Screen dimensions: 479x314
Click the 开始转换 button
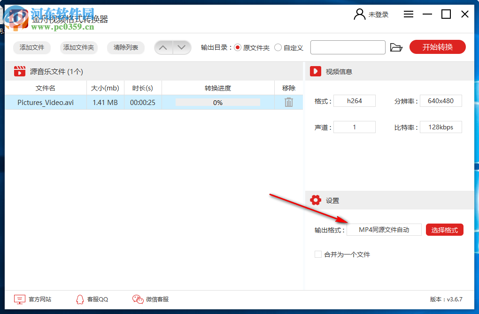tap(437, 47)
